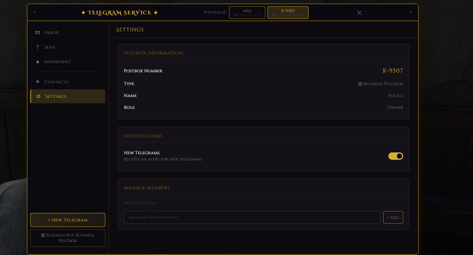Click the Owner role value
The width and height of the screenshot is (473, 255).
click(x=395, y=107)
